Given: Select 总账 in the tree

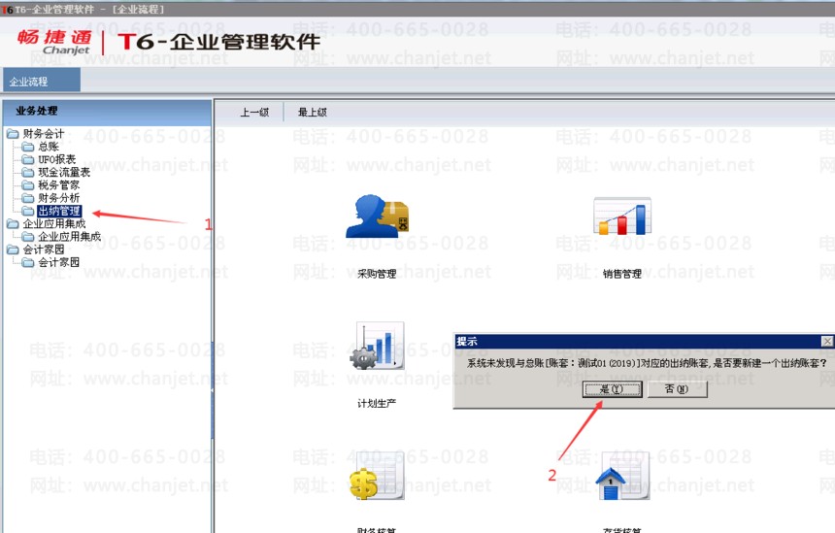Looking at the screenshot, I should pyautogui.click(x=49, y=147).
